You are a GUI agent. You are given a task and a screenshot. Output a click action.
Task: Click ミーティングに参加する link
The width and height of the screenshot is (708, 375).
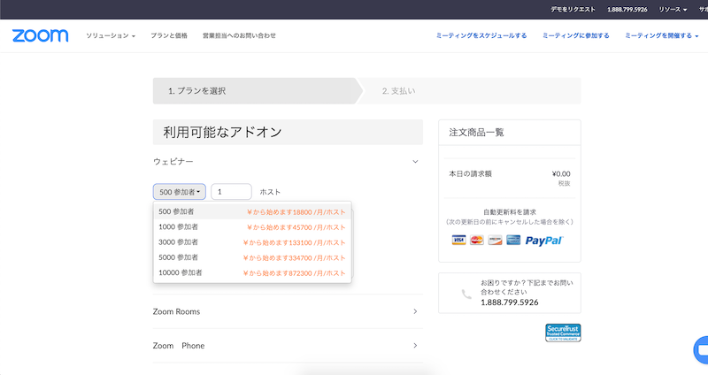575,35
